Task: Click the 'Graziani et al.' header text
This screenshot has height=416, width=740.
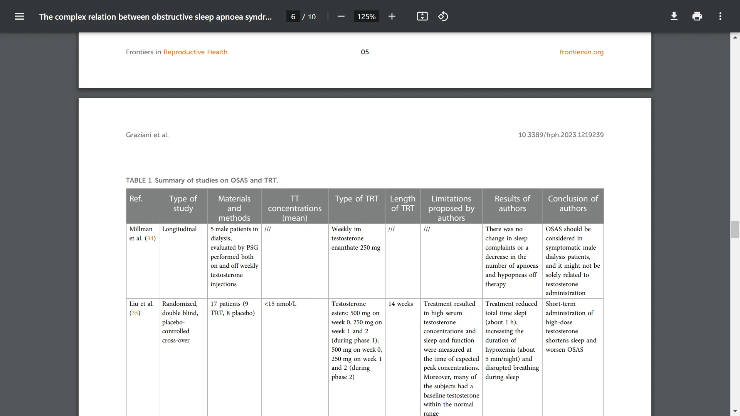Action: click(147, 135)
